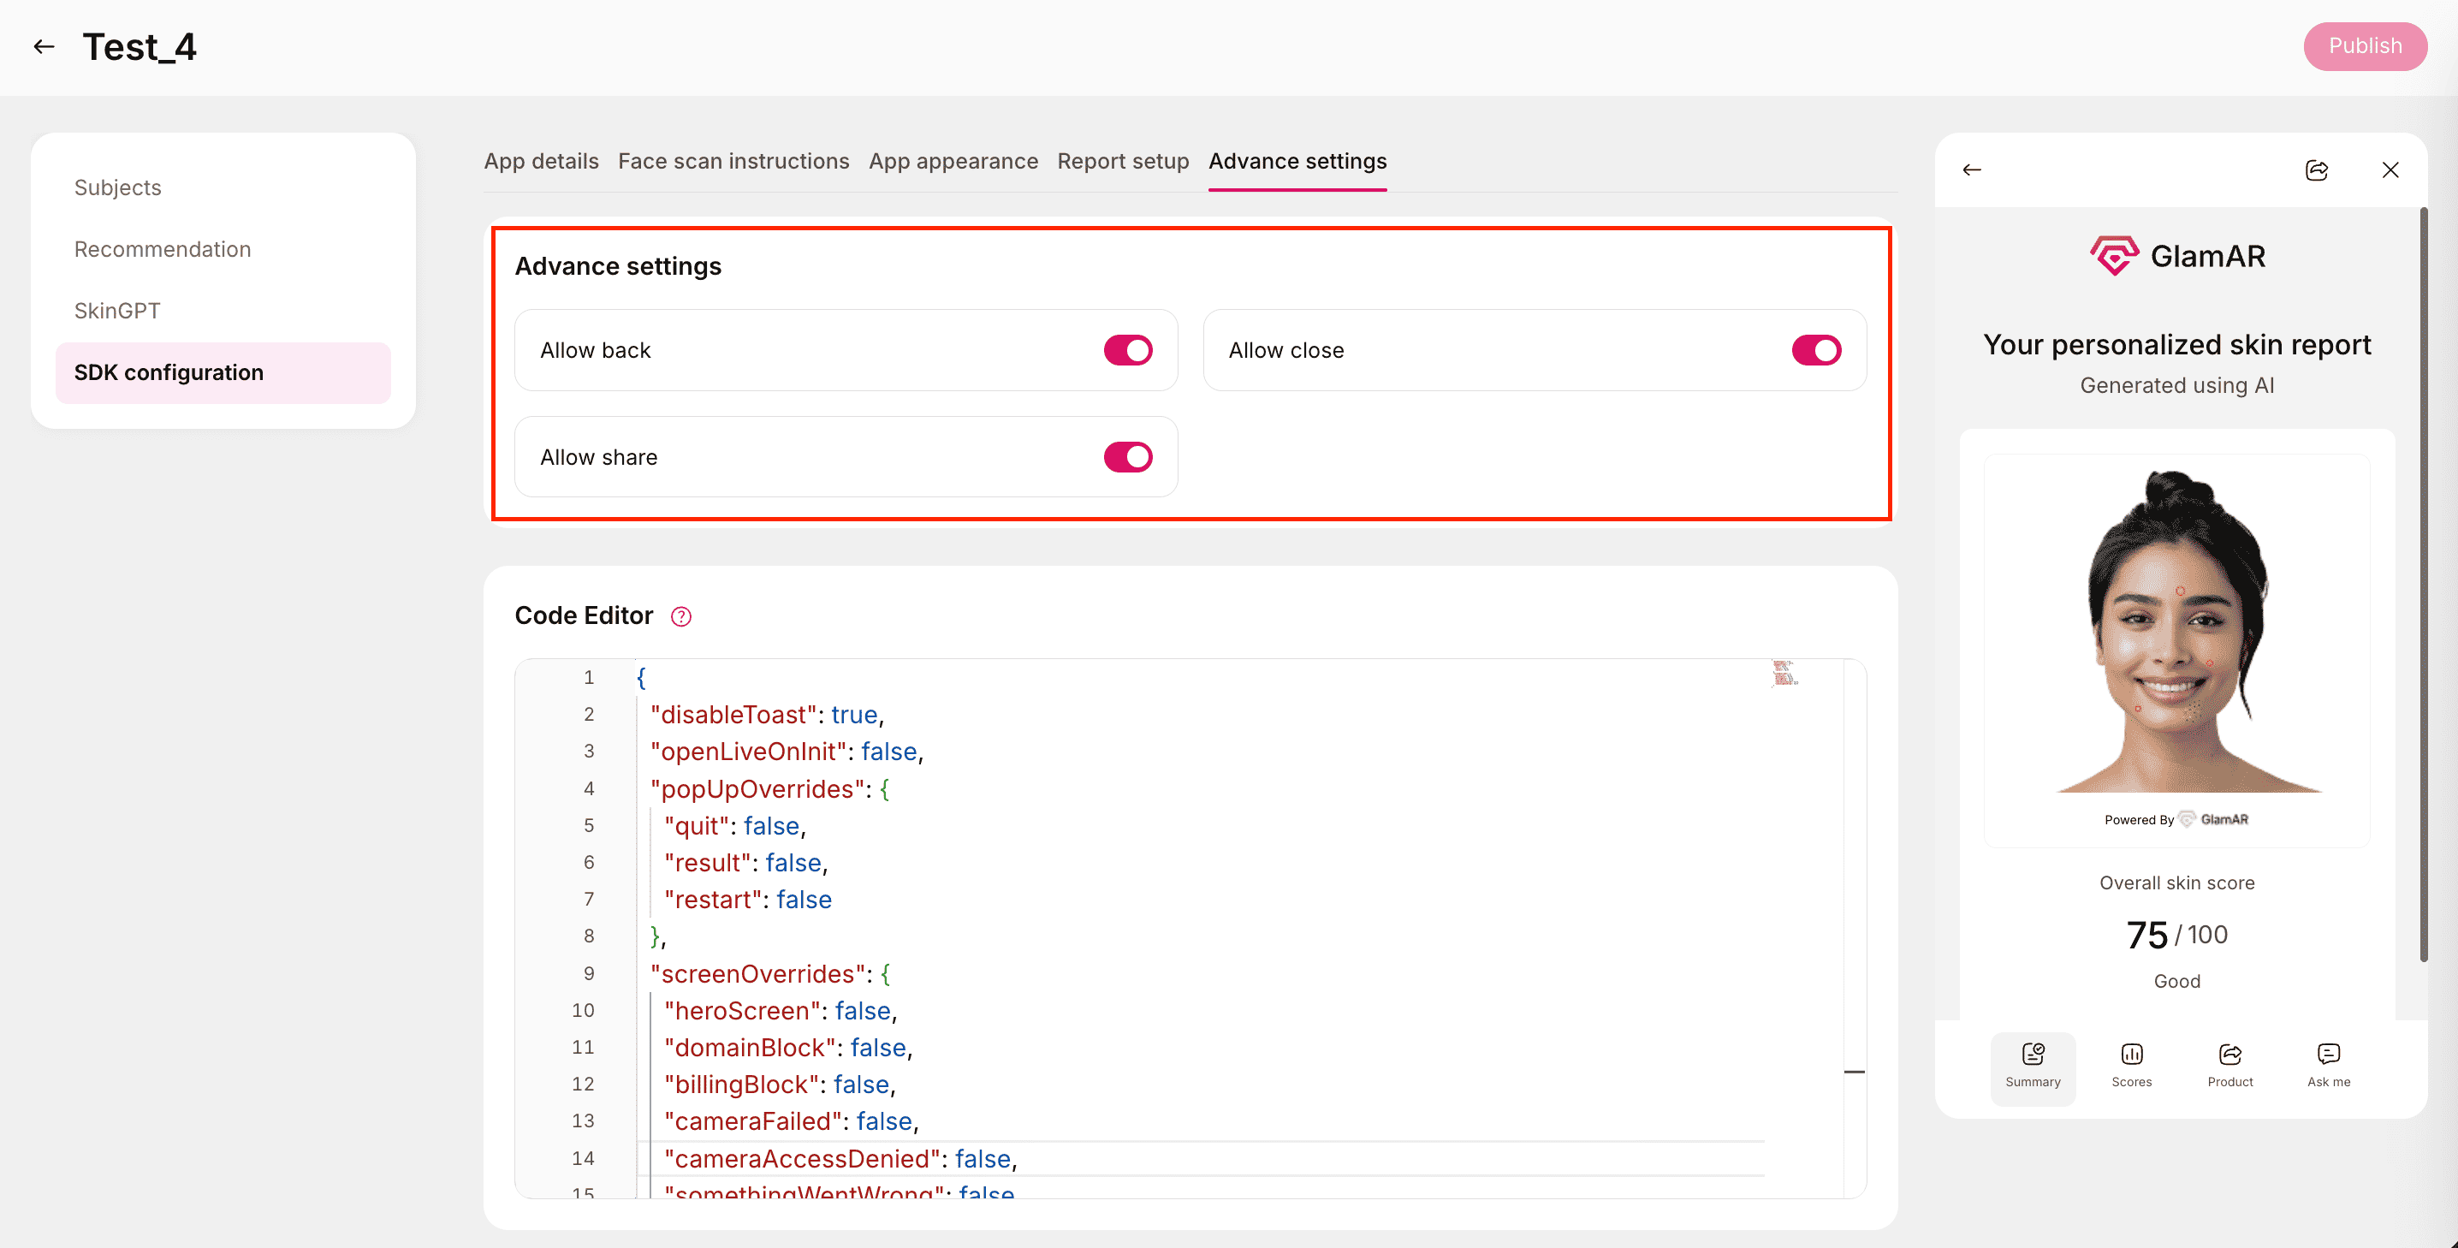Click the back arrow beside Test_4
This screenshot has height=1248, width=2458.
44,47
